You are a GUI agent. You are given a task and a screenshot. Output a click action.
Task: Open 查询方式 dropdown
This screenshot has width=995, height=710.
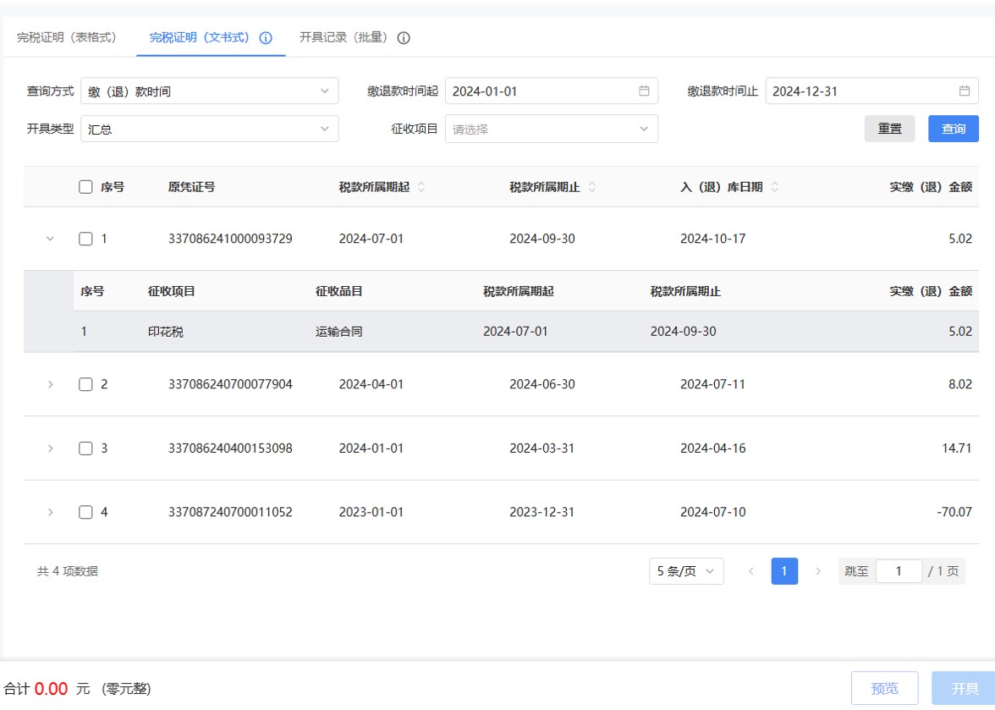210,91
